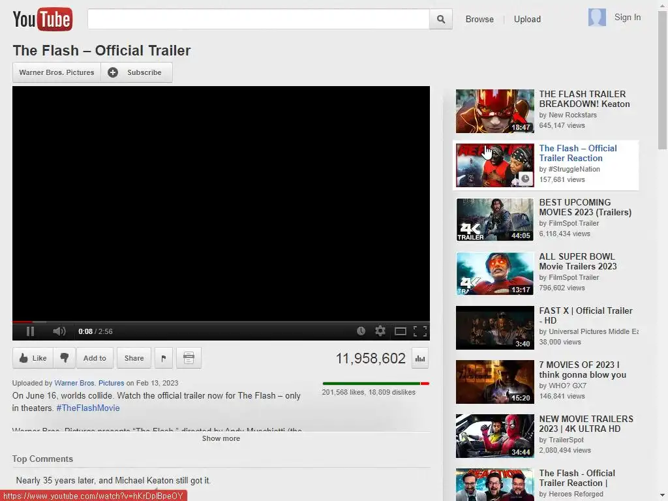668x501 pixels.
Task: Open the Share panel
Action: tap(134, 358)
